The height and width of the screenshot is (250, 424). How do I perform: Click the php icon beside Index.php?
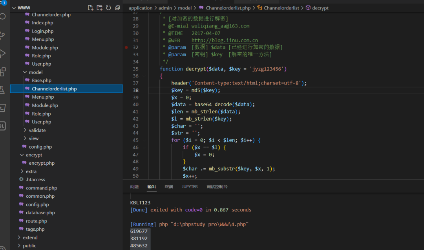coord(27,23)
